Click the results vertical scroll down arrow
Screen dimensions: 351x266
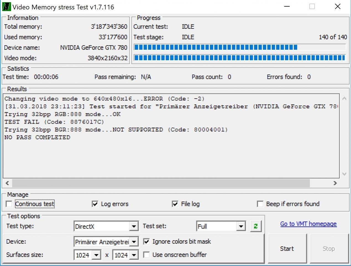point(344,174)
